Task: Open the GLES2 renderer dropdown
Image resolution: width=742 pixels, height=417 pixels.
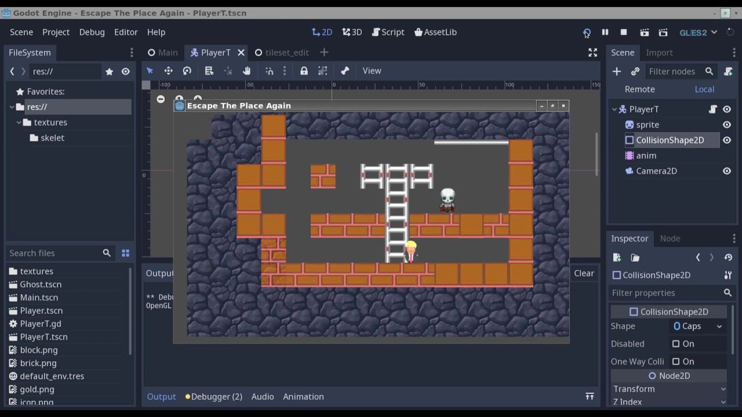Action: pos(698,32)
